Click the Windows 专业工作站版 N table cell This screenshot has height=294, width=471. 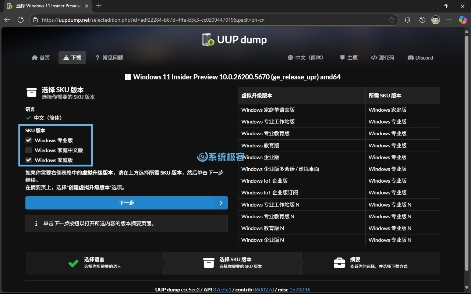[302, 205]
